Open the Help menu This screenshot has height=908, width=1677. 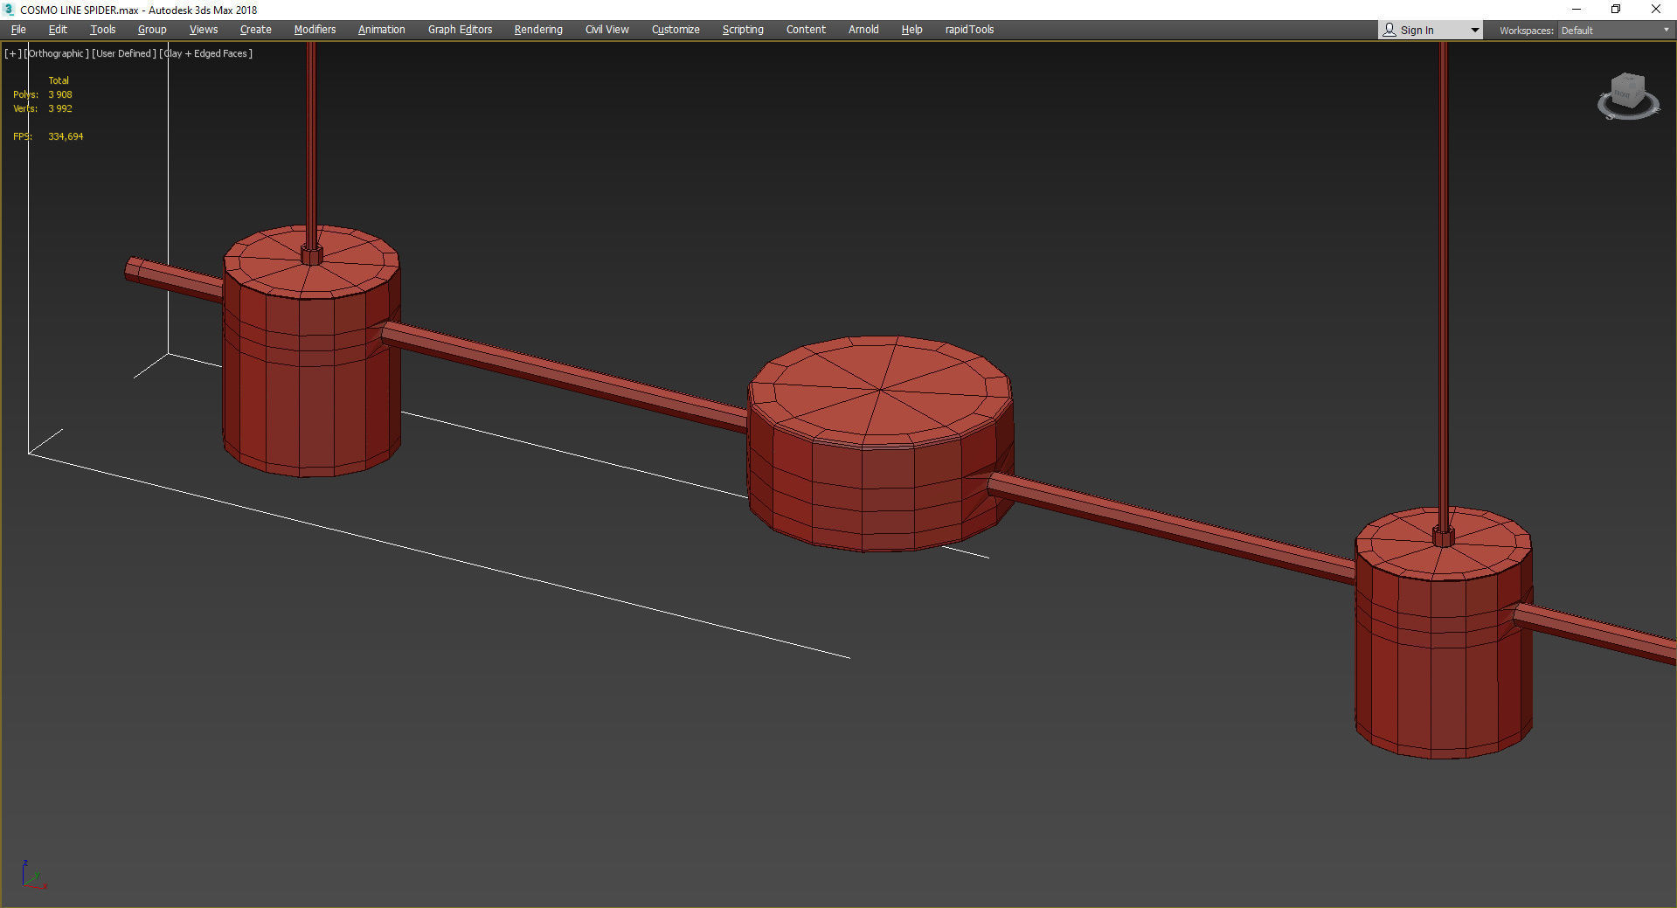911,30
